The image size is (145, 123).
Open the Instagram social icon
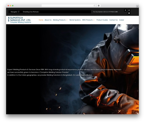click(129, 10)
